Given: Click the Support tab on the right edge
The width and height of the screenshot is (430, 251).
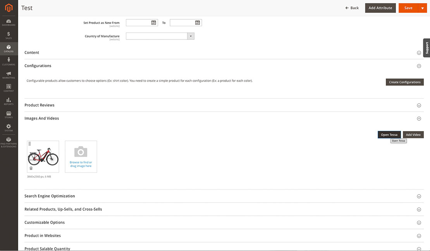Looking at the screenshot, I should pos(426,48).
